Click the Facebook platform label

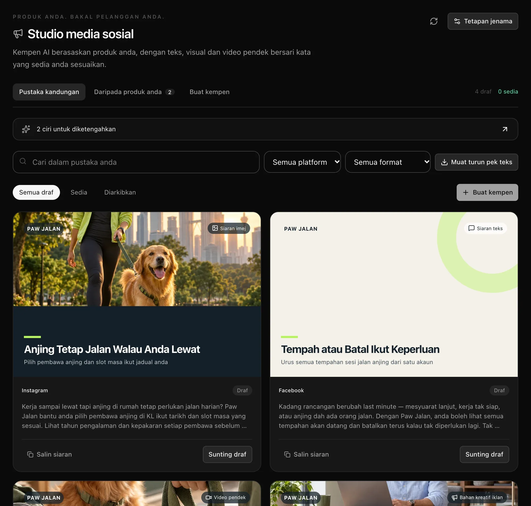291,390
